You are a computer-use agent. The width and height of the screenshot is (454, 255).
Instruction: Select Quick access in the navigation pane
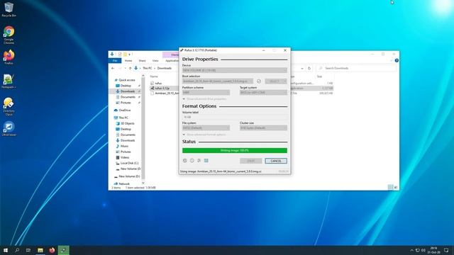pos(127,80)
